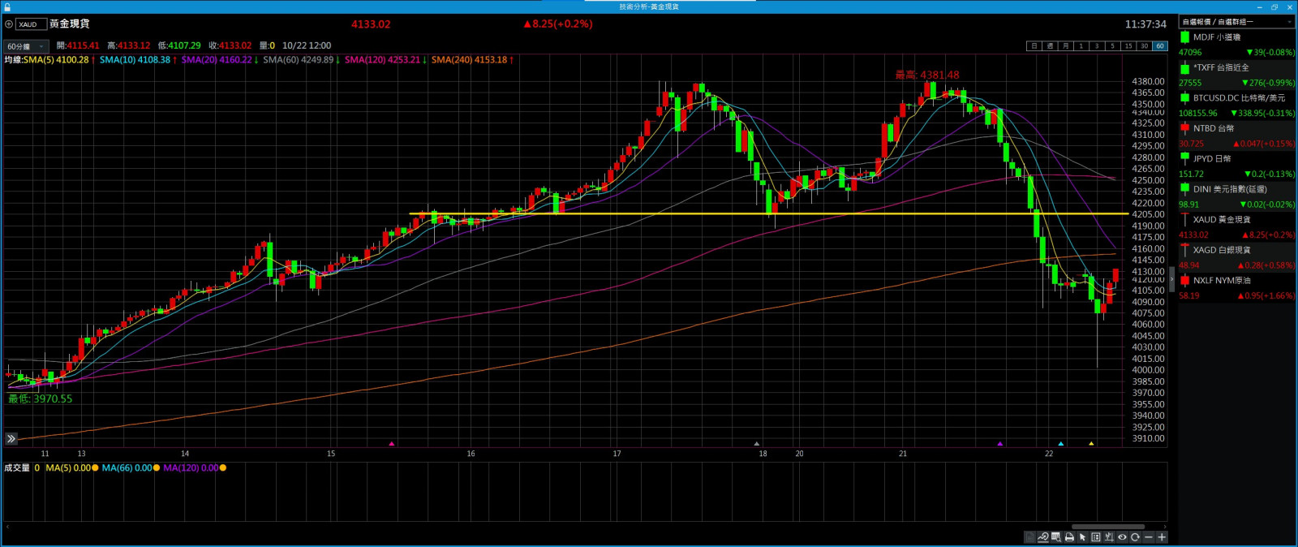This screenshot has height=547, width=1298.
Task: Click the XAUD symbol input field
Action: (x=31, y=24)
